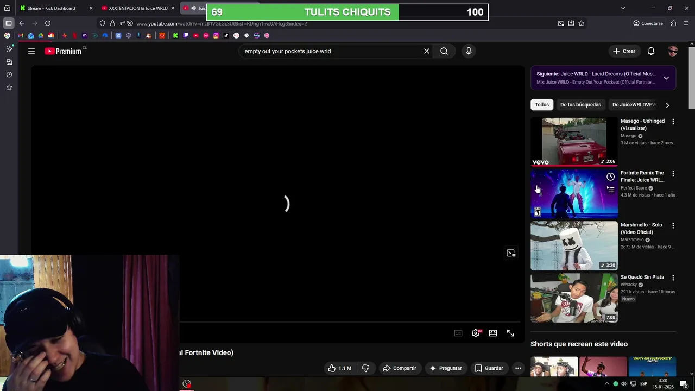The image size is (695, 391).
Task: Open options for Marshmello Solo video
Action: [x=673, y=225]
